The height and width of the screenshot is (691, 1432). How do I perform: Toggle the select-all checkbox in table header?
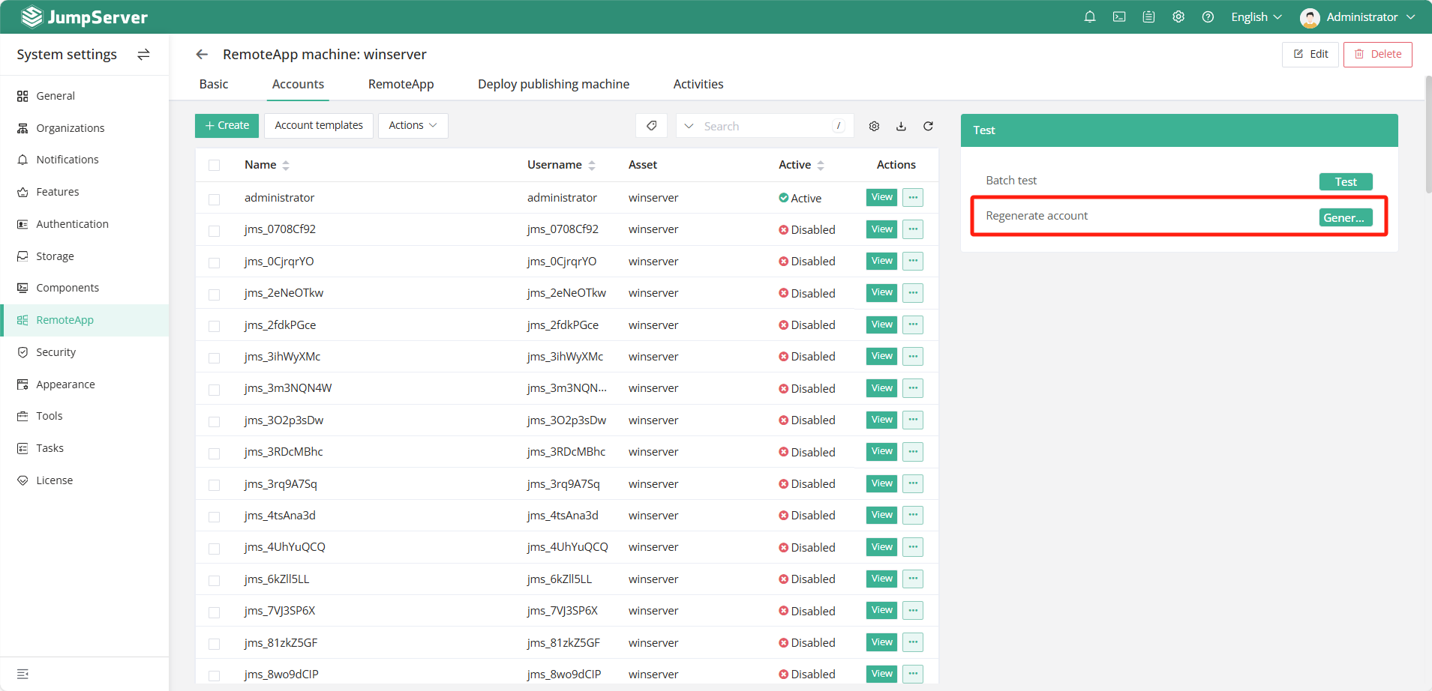(215, 165)
